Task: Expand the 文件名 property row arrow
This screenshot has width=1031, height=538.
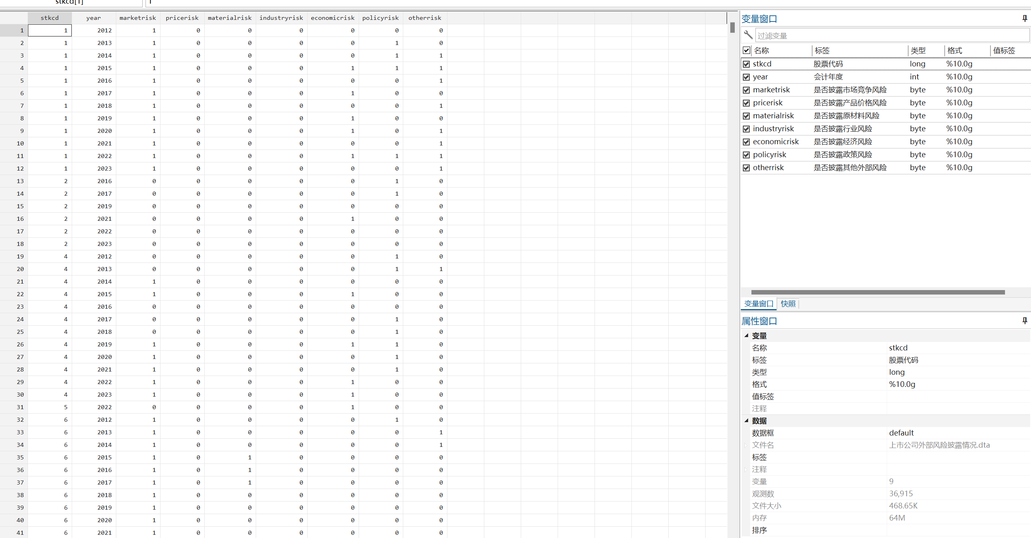Action: 745,445
